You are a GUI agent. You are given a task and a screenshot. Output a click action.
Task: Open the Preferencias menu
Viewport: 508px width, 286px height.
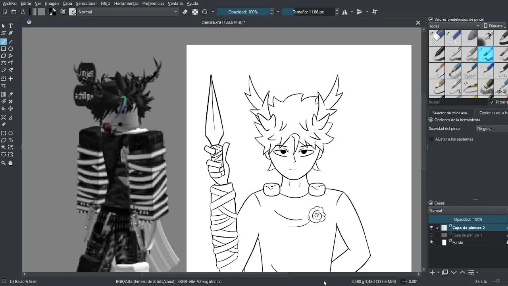point(153,4)
